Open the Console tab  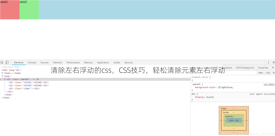(x=32, y=62)
